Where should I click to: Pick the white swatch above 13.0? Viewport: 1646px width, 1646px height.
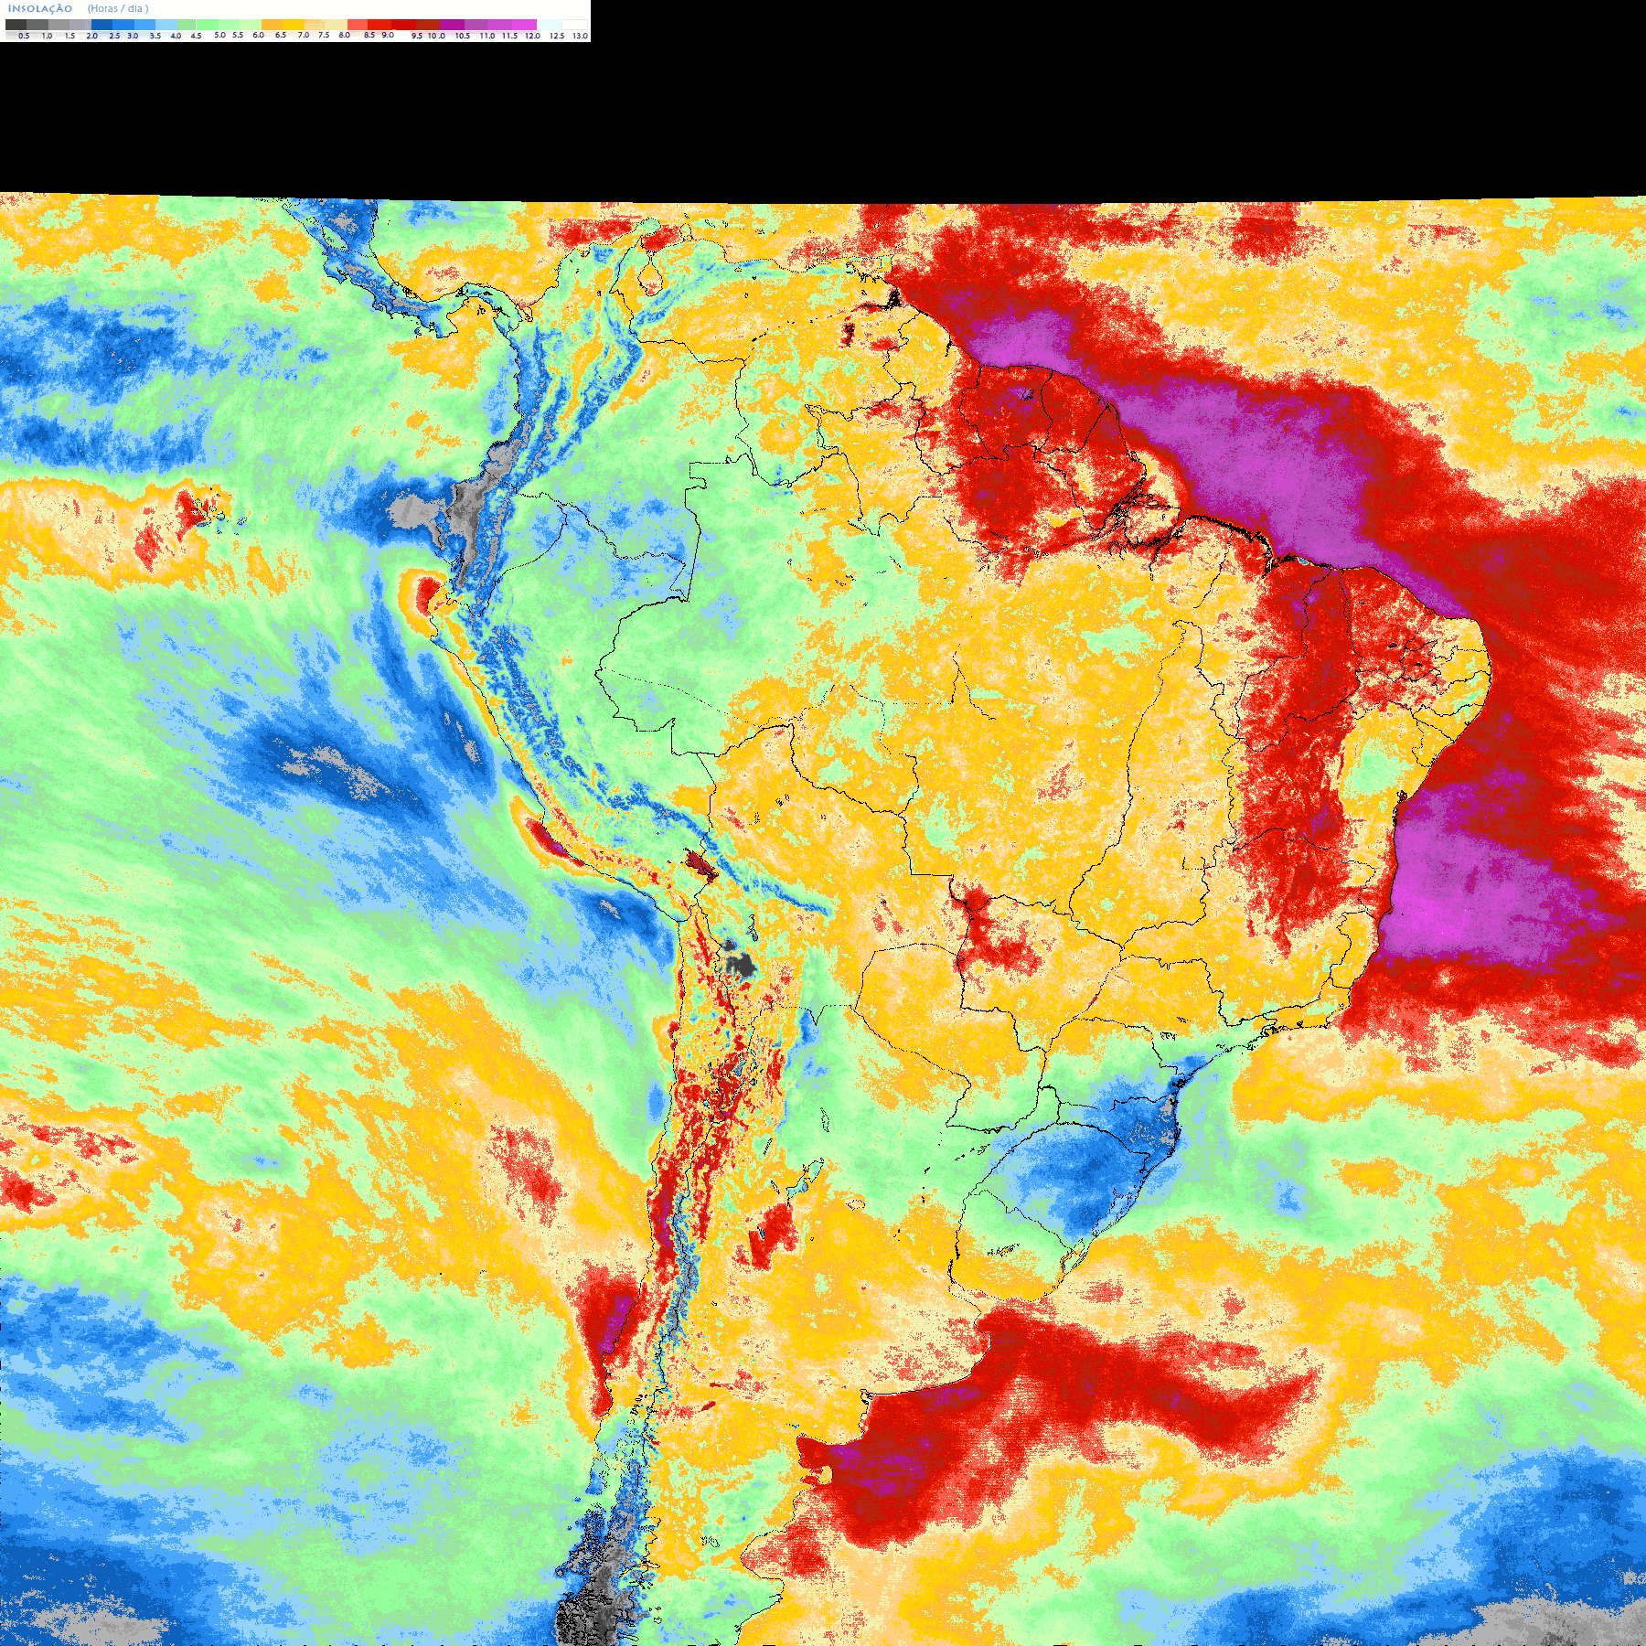click(574, 25)
